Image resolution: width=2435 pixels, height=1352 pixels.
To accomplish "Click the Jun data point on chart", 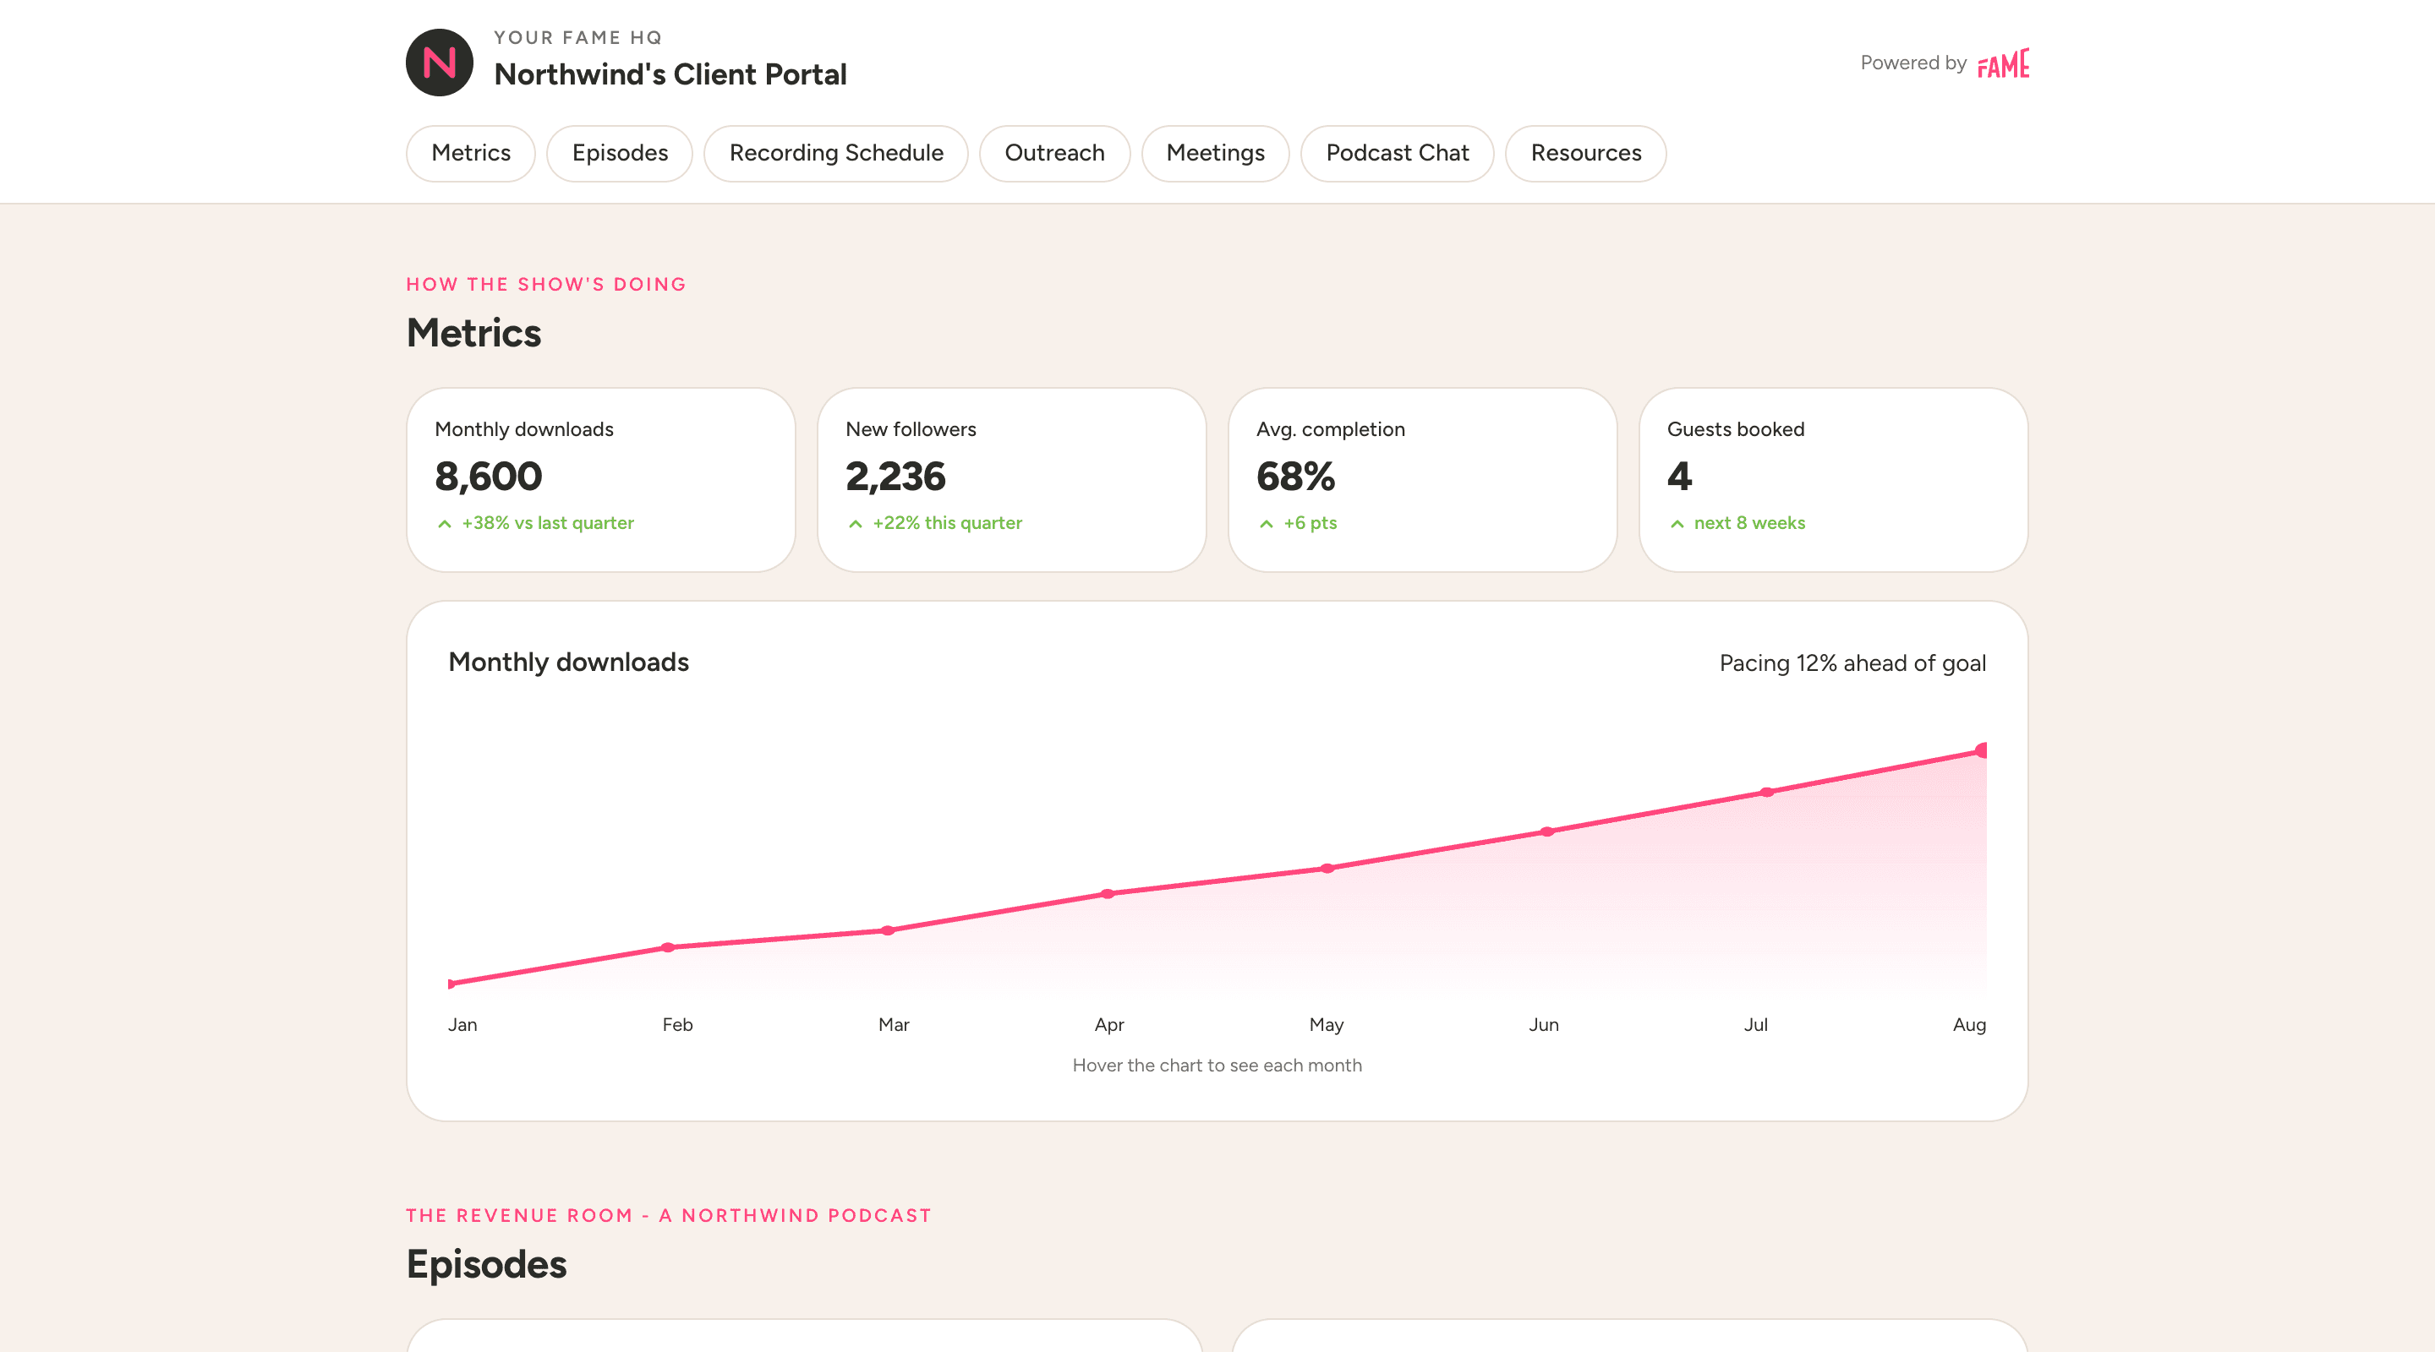I will [x=1547, y=832].
